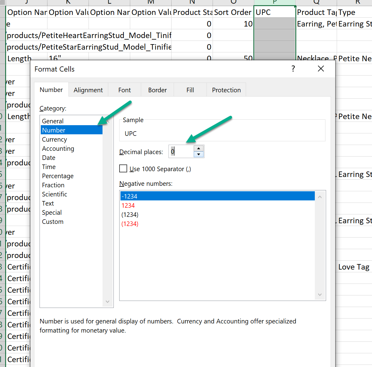
Task: Open the Font tab
Action: (x=124, y=90)
